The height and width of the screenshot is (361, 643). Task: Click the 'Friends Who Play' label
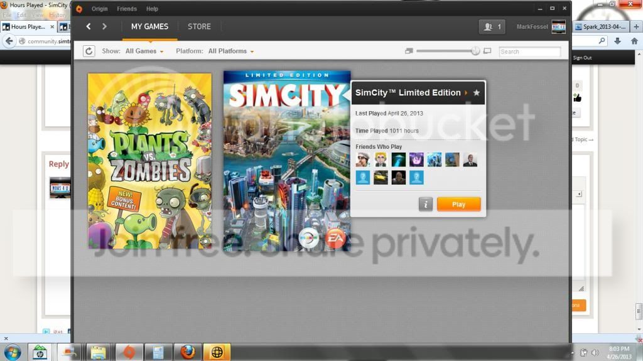[379, 147]
